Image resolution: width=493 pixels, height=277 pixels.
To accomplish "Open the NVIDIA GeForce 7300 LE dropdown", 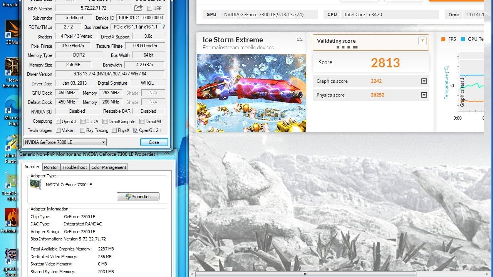I will [65, 142].
